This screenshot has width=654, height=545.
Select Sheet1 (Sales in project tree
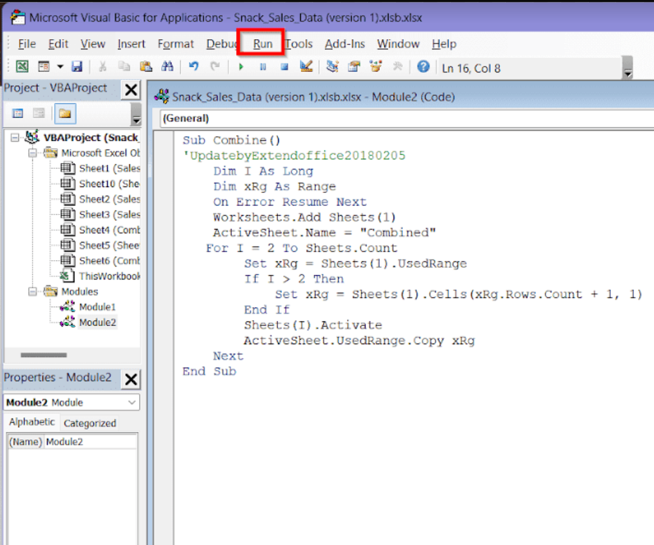(109, 168)
